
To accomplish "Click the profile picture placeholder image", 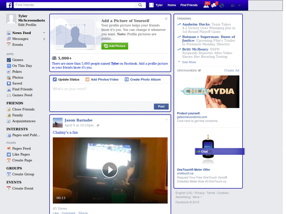I will [x=75, y=33].
